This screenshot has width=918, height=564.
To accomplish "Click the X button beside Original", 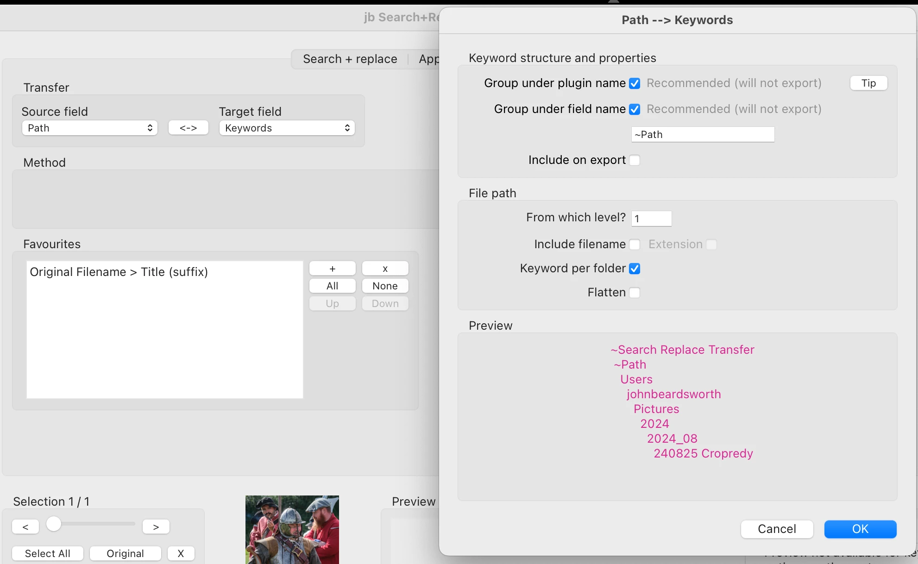I will pyautogui.click(x=181, y=553).
